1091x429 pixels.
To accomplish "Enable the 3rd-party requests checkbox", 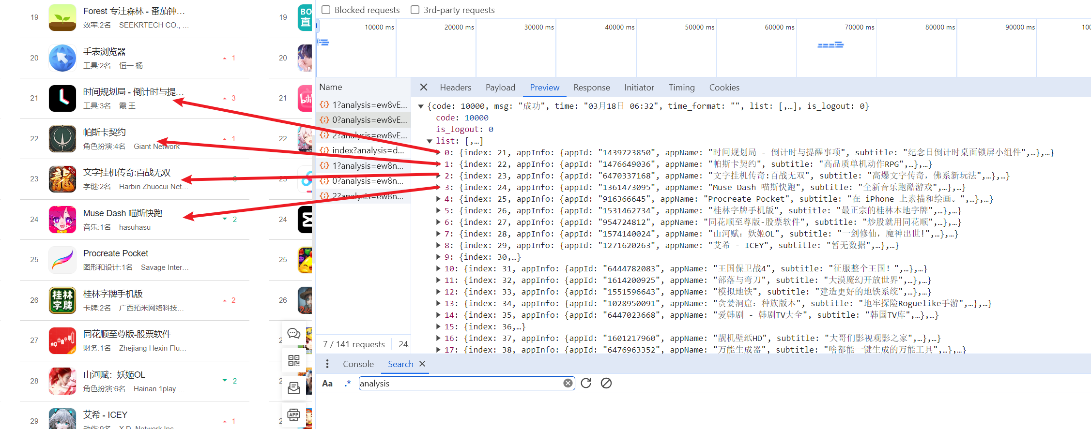I will [415, 10].
